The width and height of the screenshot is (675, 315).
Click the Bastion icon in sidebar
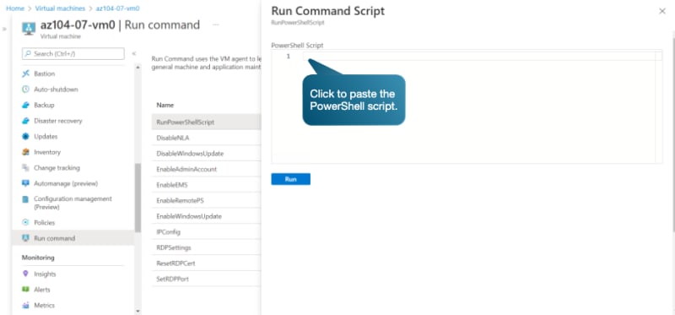pyautogui.click(x=25, y=73)
